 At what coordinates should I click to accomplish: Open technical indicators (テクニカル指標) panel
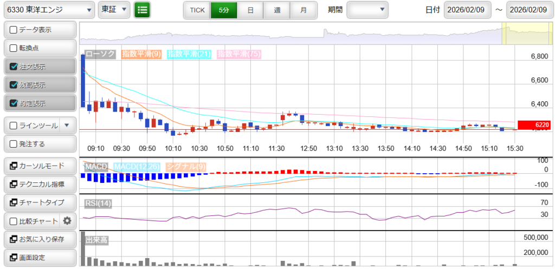tap(39, 185)
